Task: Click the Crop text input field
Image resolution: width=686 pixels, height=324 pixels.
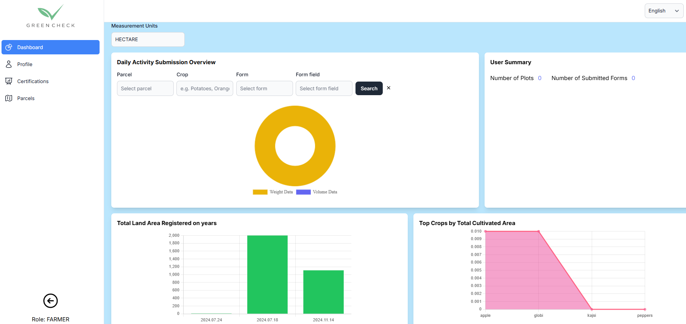Action: [204, 88]
